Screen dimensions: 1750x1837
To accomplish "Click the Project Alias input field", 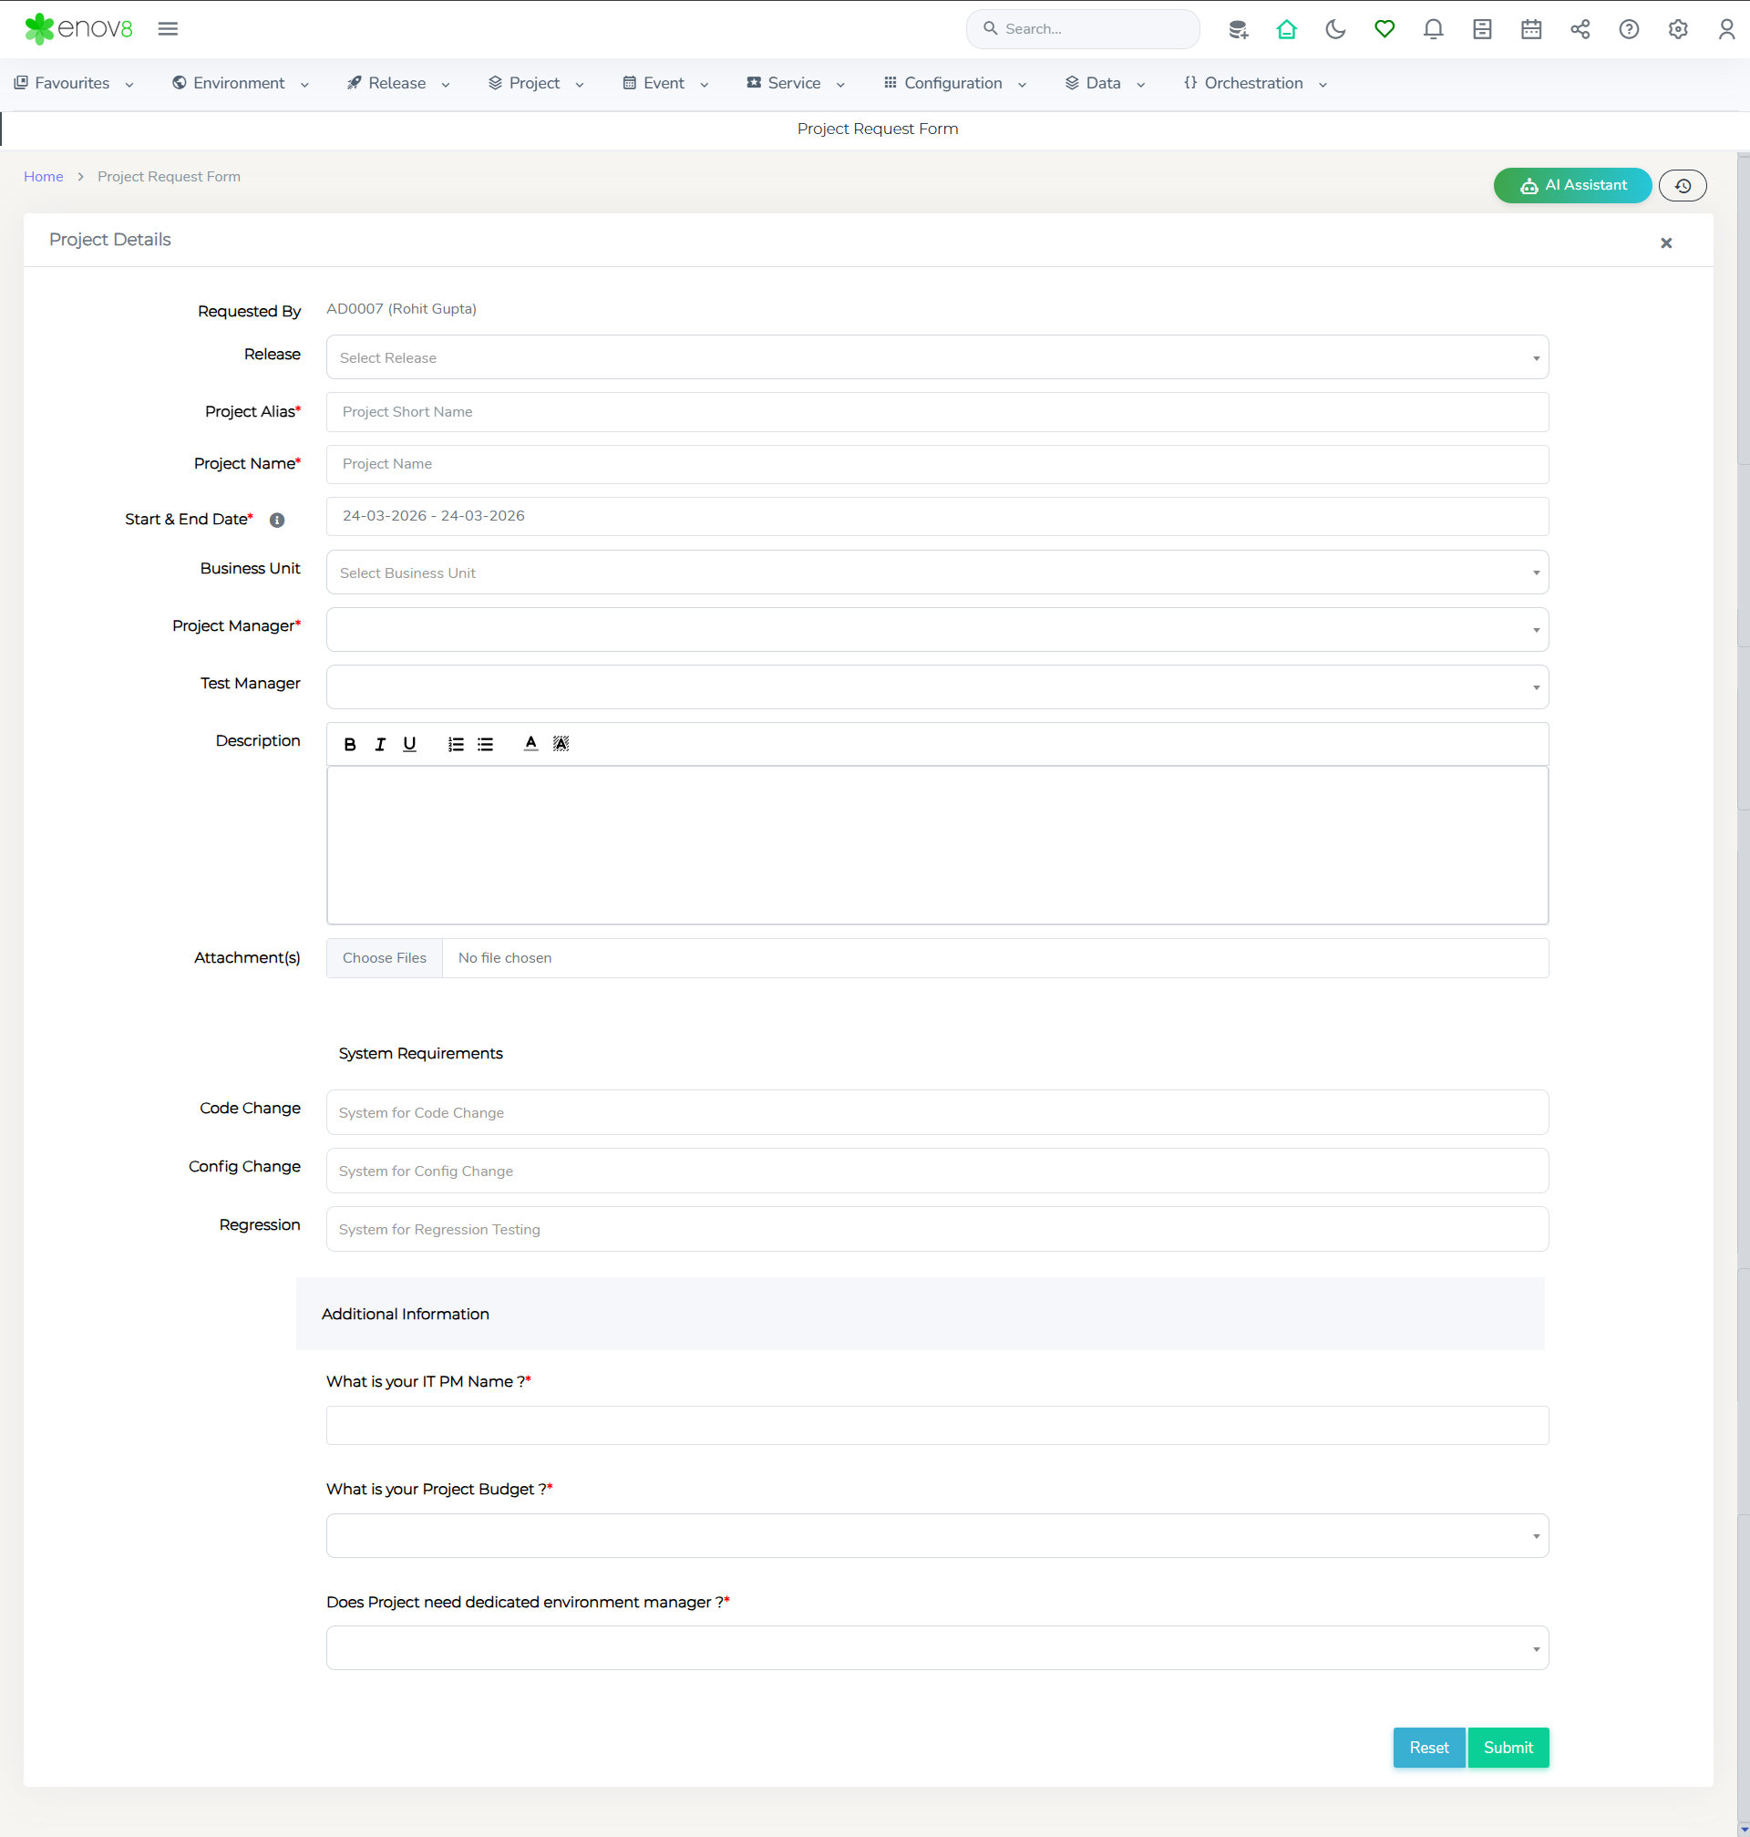I will point(937,412).
